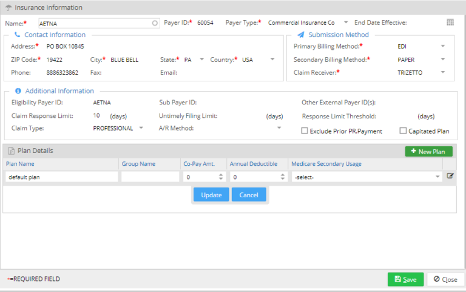Increase the Co-Pay Amt. stepper value
Image resolution: width=466 pixels, height=292 pixels.
click(220, 174)
